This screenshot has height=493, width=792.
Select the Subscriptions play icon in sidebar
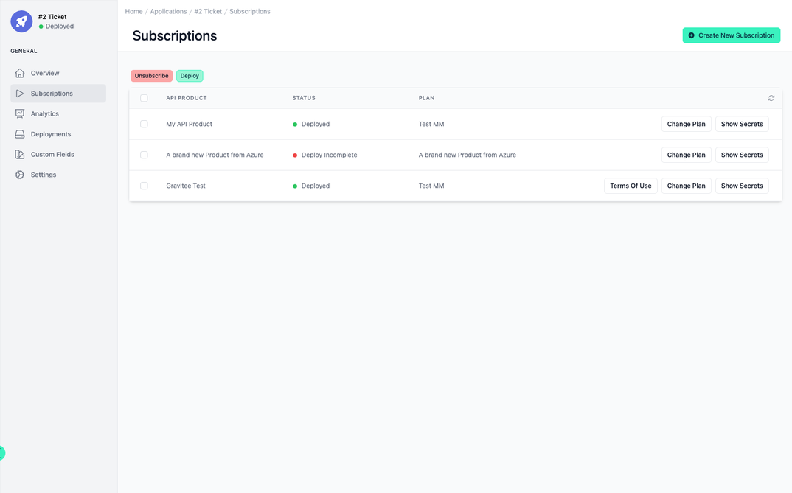point(20,93)
